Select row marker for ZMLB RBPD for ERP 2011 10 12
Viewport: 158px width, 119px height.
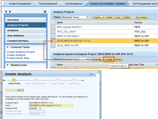pos(53,41)
